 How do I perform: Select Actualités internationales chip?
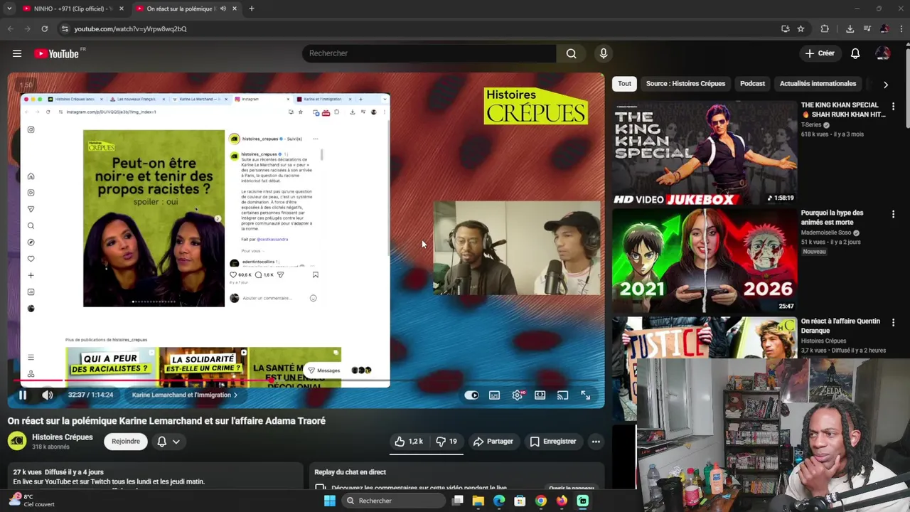818,84
